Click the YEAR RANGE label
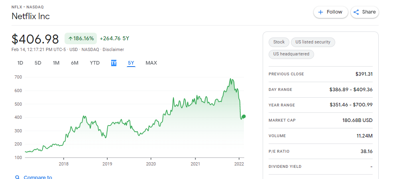This screenshot has width=393, height=179. 282,105
